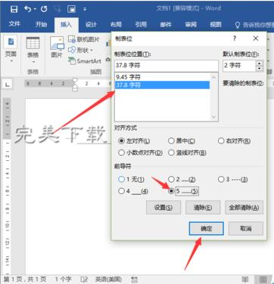Image resolution: width=274 pixels, height=284 pixels.
Task: Click the down arrow of the tab list scrollbar
Action: (213, 116)
